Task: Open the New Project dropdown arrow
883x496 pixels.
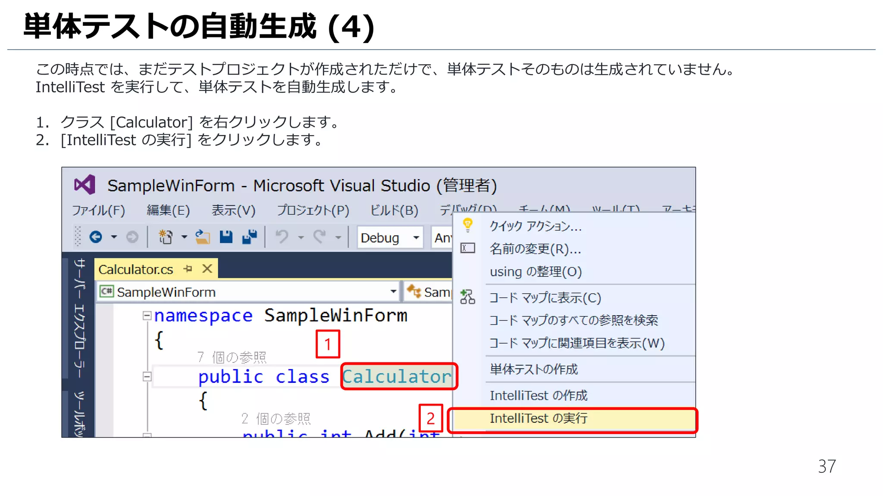Action: click(x=184, y=237)
